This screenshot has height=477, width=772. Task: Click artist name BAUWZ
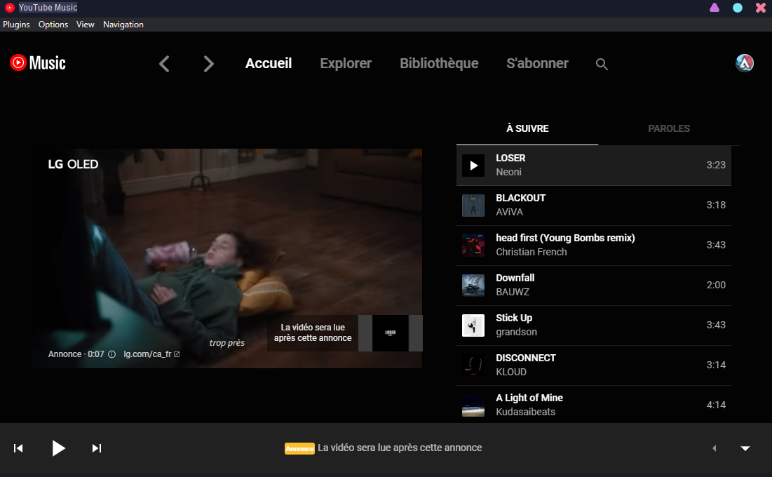(513, 292)
